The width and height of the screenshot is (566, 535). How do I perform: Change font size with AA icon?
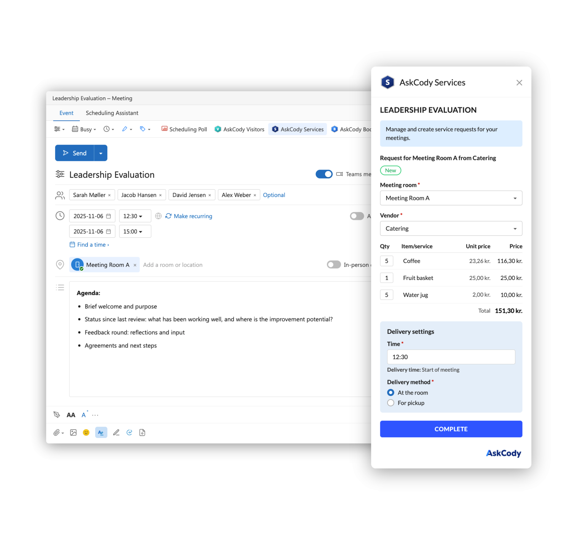pyautogui.click(x=71, y=415)
